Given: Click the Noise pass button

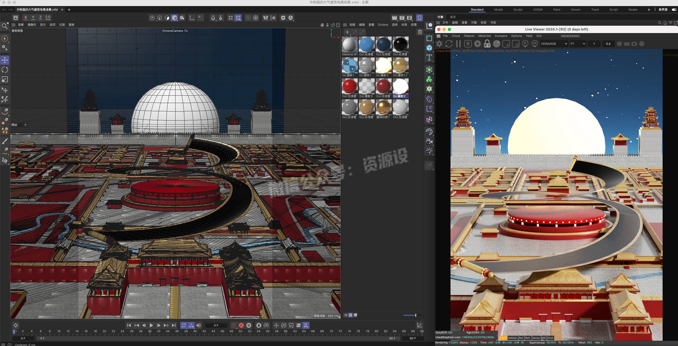Looking at the screenshot, I should pyautogui.click(x=536, y=338).
